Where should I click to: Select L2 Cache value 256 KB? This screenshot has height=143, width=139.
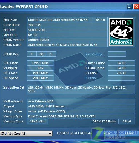coord(121,73)
